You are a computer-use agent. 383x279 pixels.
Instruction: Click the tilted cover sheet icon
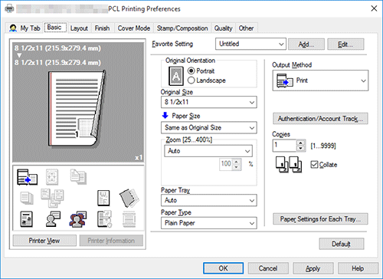coord(129,198)
